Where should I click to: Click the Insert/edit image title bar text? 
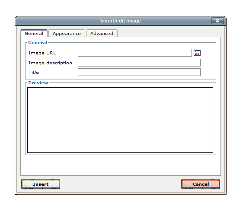pyautogui.click(x=121, y=21)
